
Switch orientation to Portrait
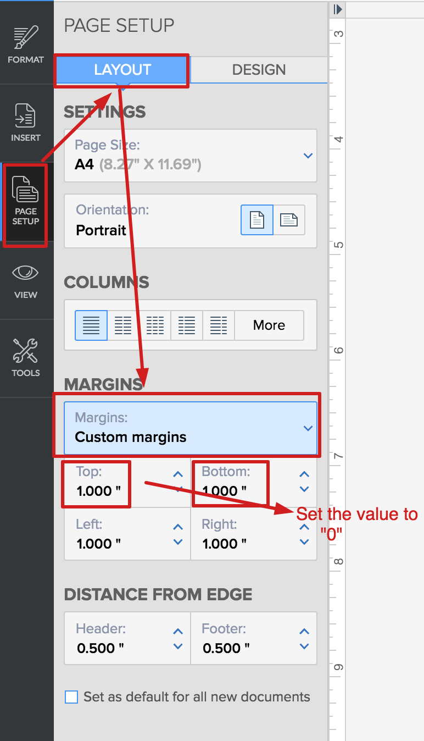[257, 220]
